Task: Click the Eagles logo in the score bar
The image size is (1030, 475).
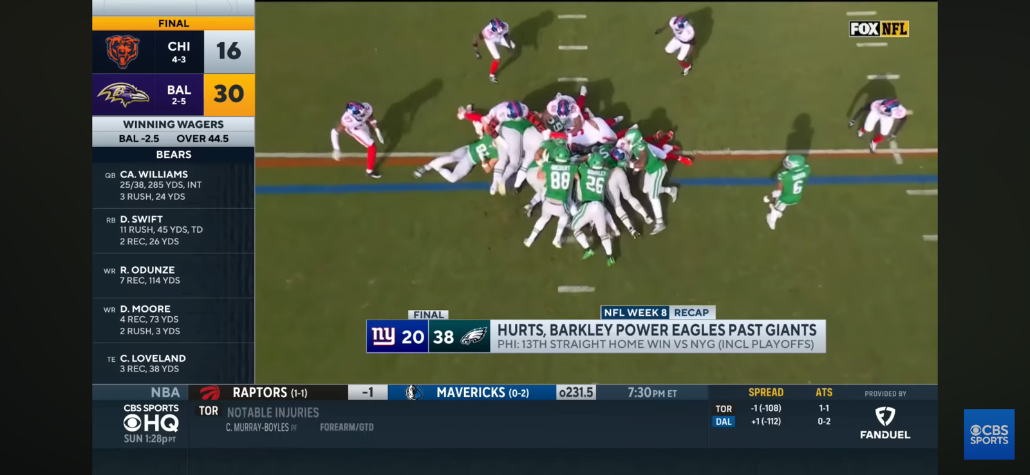Action: (x=474, y=336)
